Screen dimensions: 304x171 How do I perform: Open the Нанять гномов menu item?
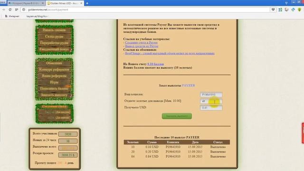coord(54,30)
